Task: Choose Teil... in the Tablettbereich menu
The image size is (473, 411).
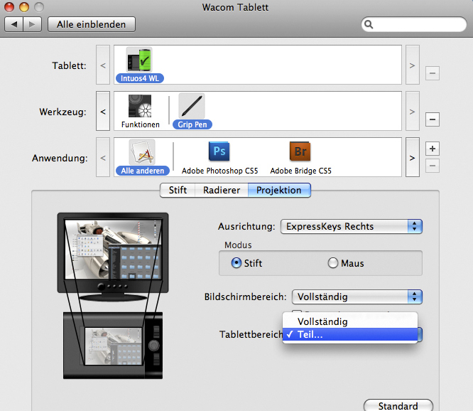Action: [350, 335]
